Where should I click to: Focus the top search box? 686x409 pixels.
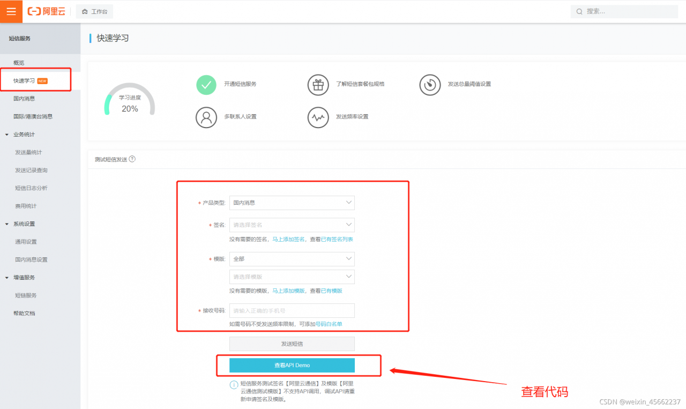click(x=624, y=11)
